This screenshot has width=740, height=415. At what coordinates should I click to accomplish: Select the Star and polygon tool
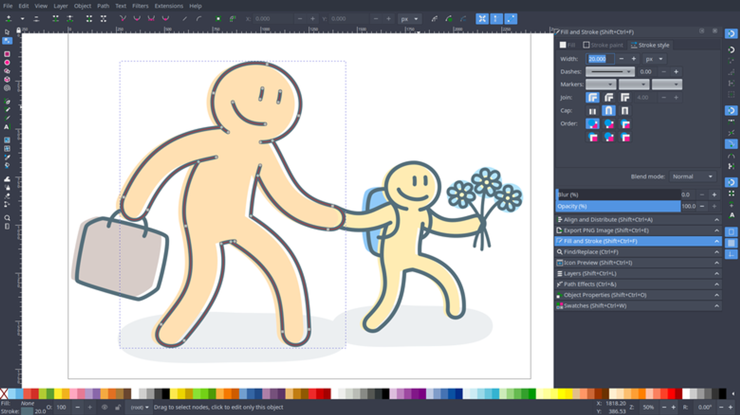tap(7, 71)
